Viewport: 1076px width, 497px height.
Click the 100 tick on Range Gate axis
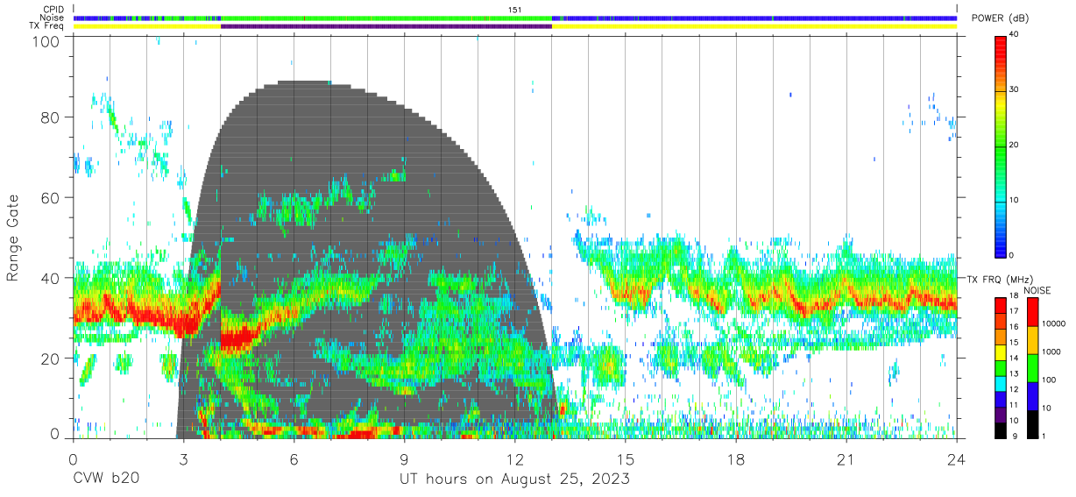point(48,41)
